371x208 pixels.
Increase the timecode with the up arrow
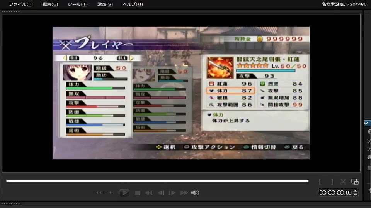click(x=355, y=191)
